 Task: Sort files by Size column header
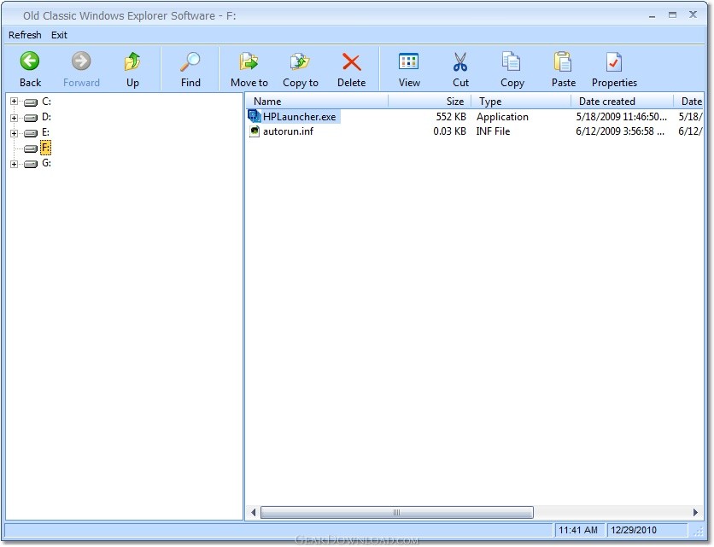click(430, 101)
